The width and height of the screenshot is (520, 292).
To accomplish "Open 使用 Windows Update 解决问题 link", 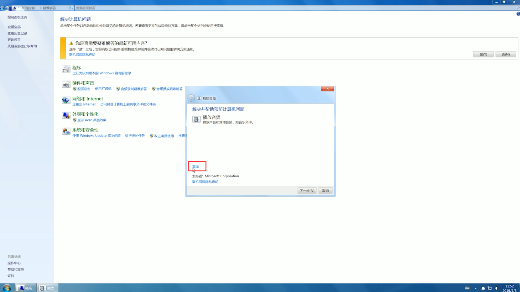I will tap(96, 136).
